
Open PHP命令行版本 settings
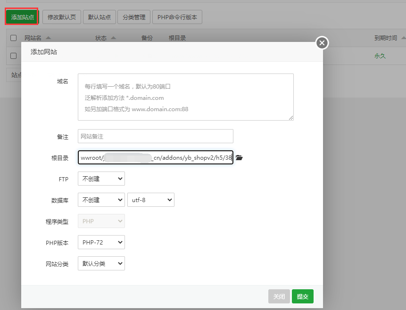[177, 17]
